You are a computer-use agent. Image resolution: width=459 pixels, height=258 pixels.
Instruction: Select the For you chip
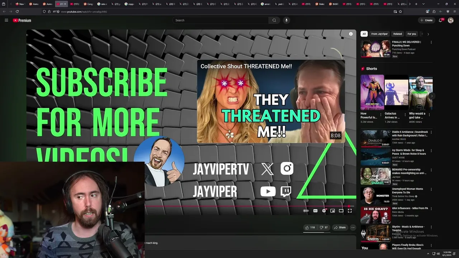(x=412, y=34)
